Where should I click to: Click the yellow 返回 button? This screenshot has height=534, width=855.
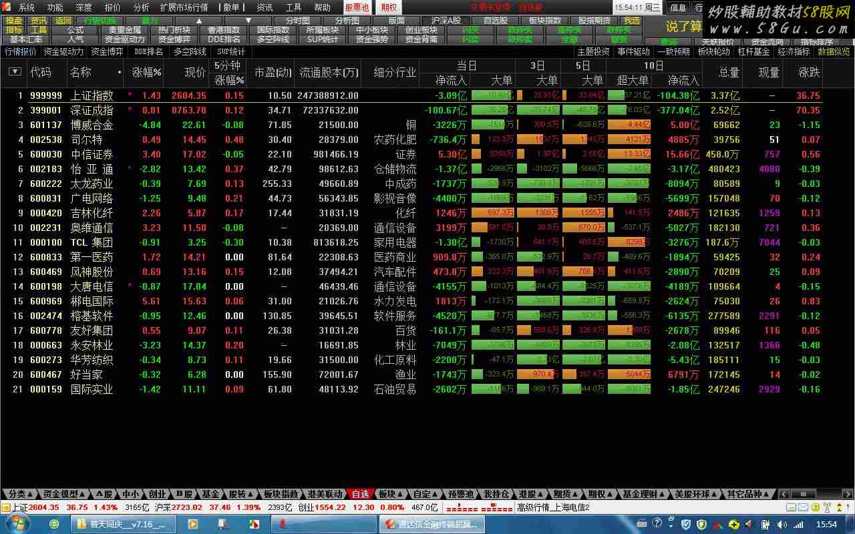tap(63, 21)
